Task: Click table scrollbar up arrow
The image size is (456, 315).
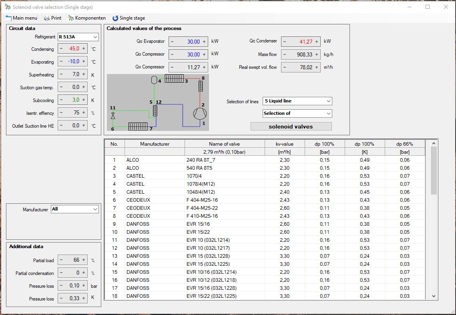Action: [434, 143]
